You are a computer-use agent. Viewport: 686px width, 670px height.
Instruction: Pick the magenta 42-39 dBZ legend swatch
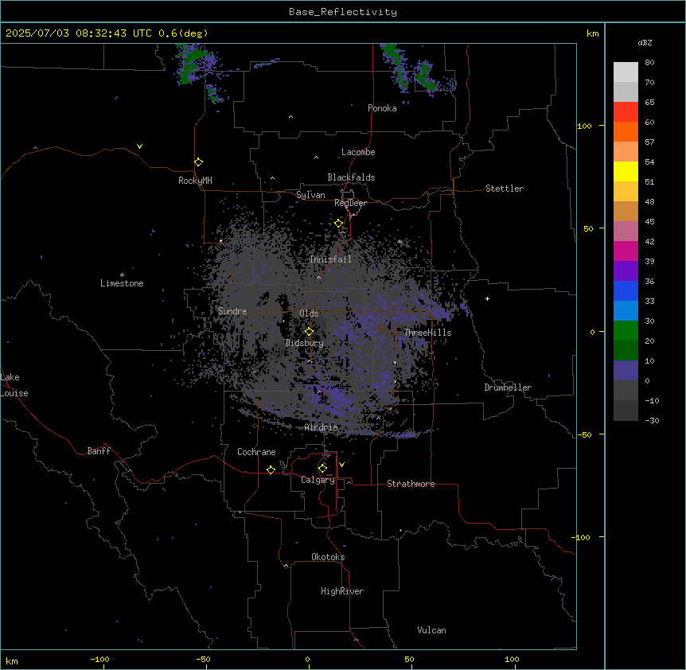tap(626, 251)
